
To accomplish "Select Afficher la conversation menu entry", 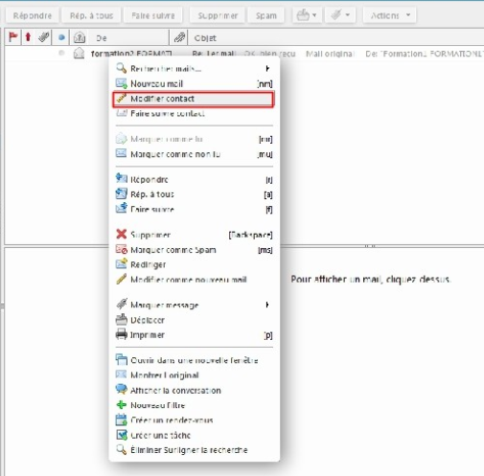I will (194, 390).
